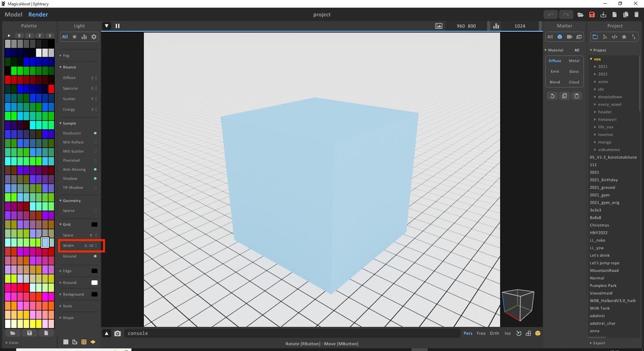
Task: Paste material with the clipboard icon
Action: click(x=576, y=96)
